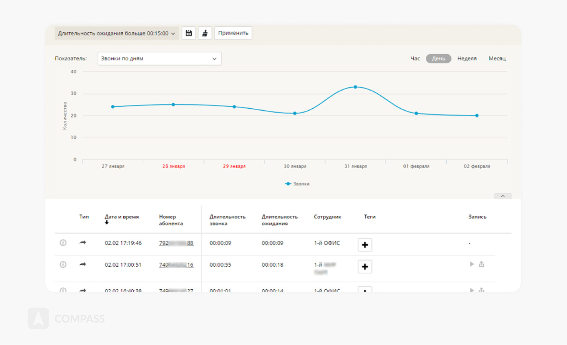Click the clear filter broom icon
The height and width of the screenshot is (345, 567).
click(205, 33)
